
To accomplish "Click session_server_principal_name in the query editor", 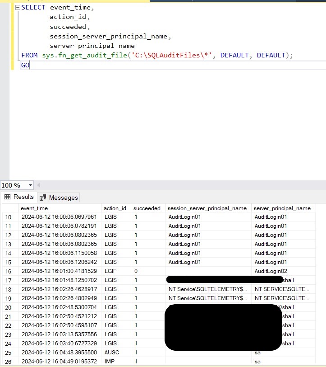I will tap(108, 37).
